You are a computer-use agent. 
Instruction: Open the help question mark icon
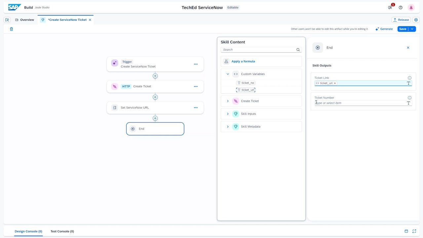(x=401, y=7)
